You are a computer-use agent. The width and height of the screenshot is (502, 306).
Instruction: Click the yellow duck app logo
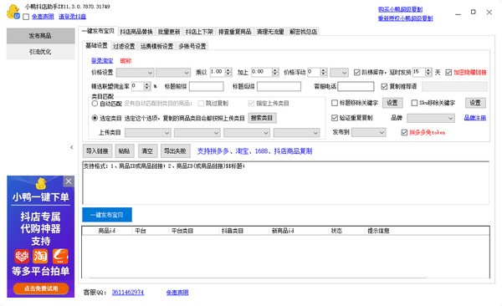pos(13,12)
